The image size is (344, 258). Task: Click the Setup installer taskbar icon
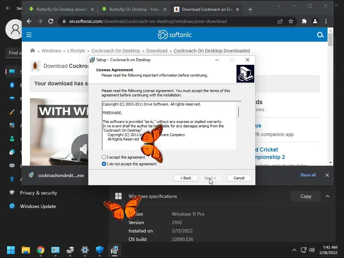click(115, 250)
